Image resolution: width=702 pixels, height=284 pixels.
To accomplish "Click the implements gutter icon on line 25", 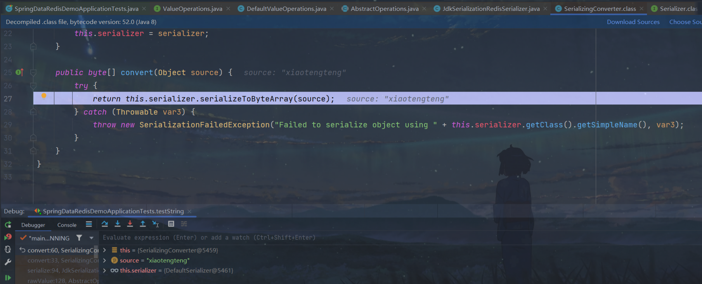I will point(19,72).
